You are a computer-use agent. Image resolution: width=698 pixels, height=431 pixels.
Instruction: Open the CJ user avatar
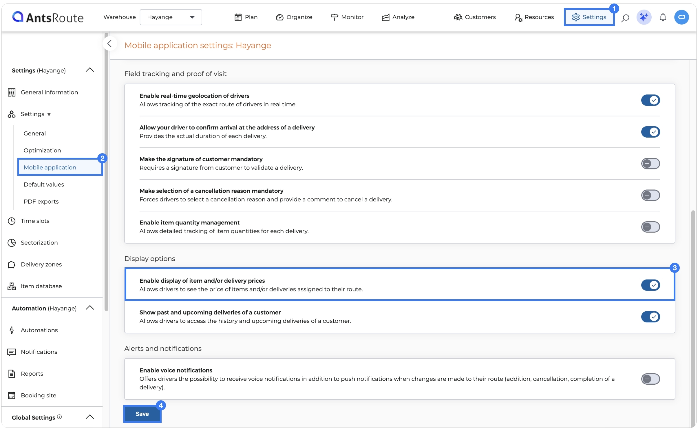[681, 17]
